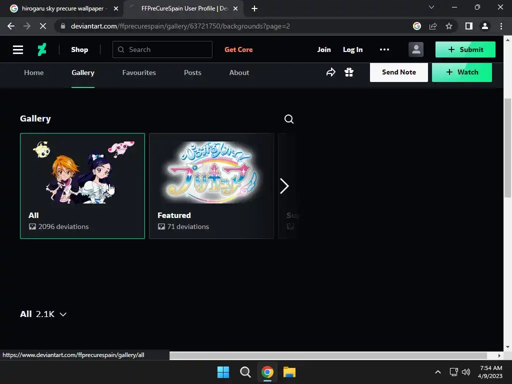
Task: Click the scroll-down arrow on vertical scrollbar
Action: pos(507,347)
